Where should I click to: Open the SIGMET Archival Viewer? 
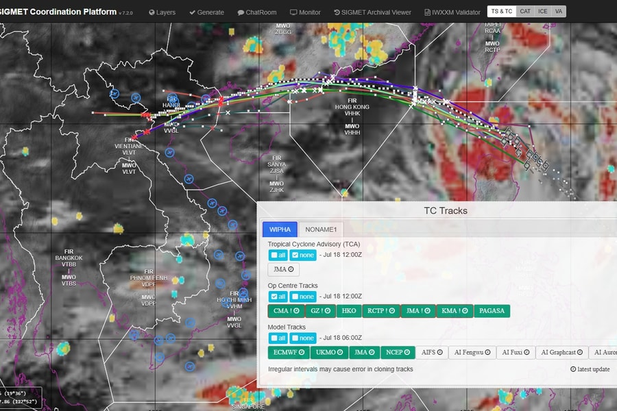click(372, 12)
